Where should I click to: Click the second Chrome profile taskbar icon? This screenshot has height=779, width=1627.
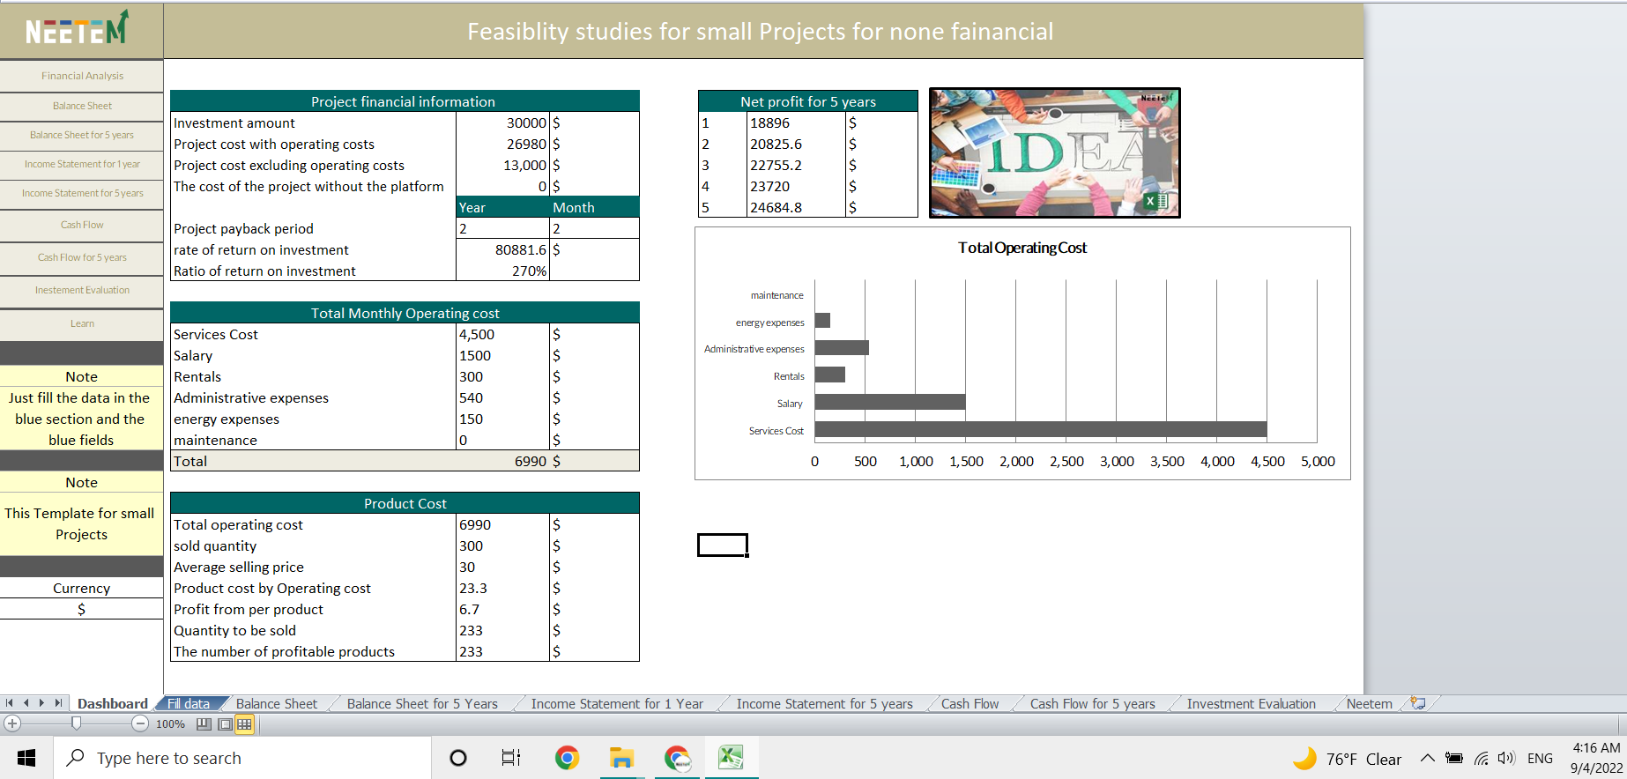677,758
